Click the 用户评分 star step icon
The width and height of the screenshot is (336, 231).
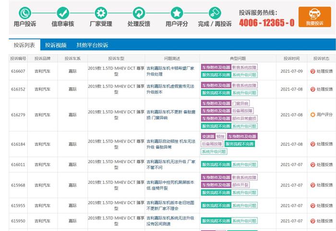point(177,13)
